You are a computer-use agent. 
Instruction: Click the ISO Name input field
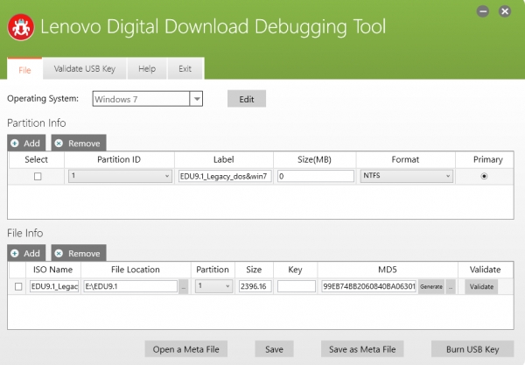(54, 286)
